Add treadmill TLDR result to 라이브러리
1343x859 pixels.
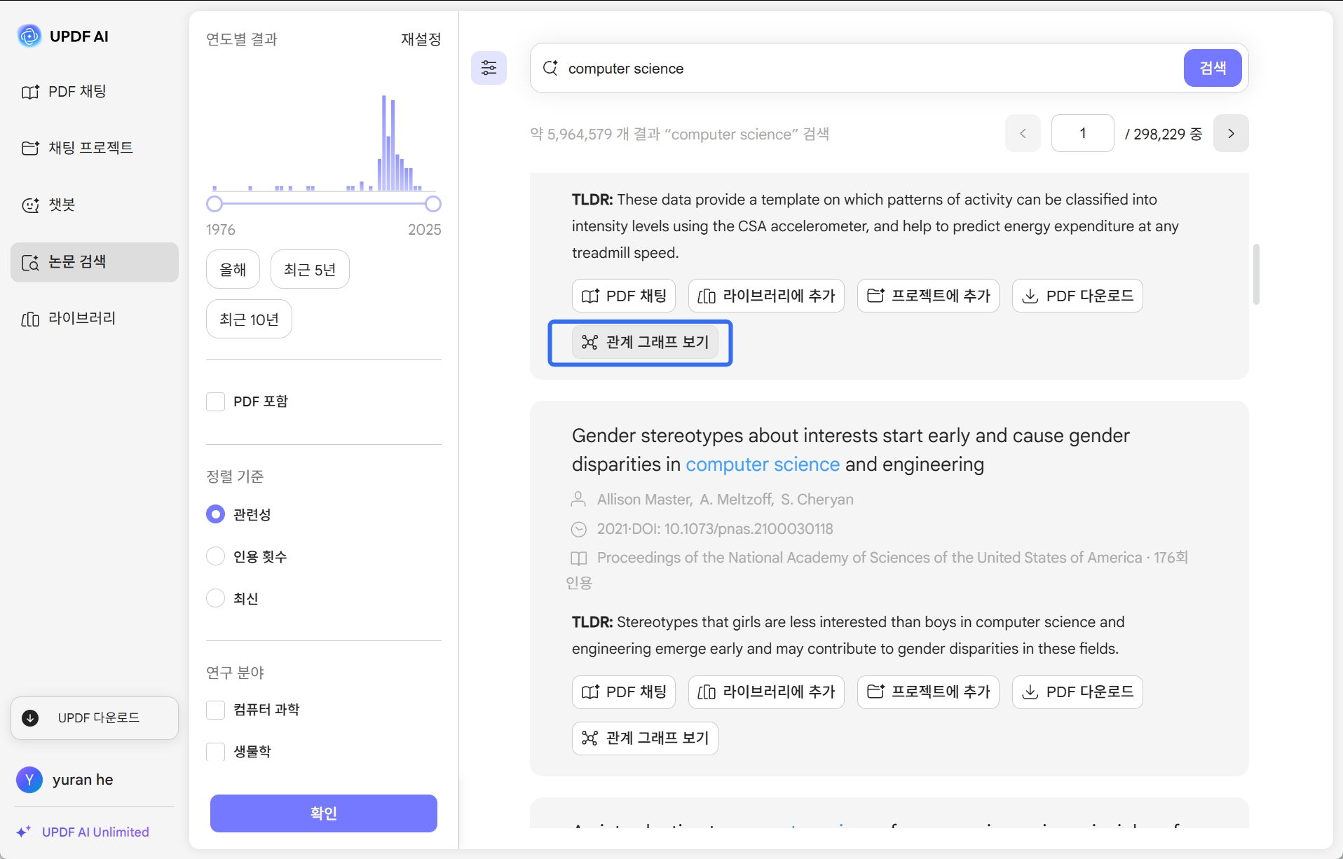point(766,296)
